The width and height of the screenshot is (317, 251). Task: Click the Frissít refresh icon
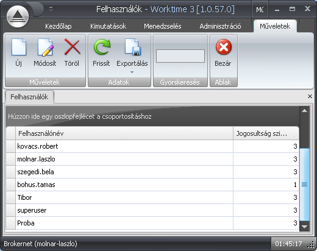click(x=102, y=47)
